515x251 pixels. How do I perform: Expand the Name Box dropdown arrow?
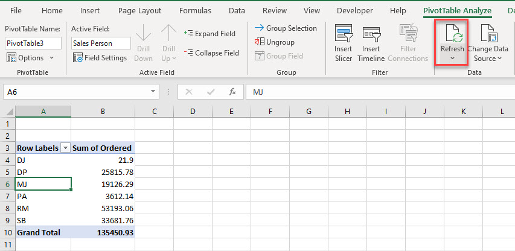click(153, 92)
